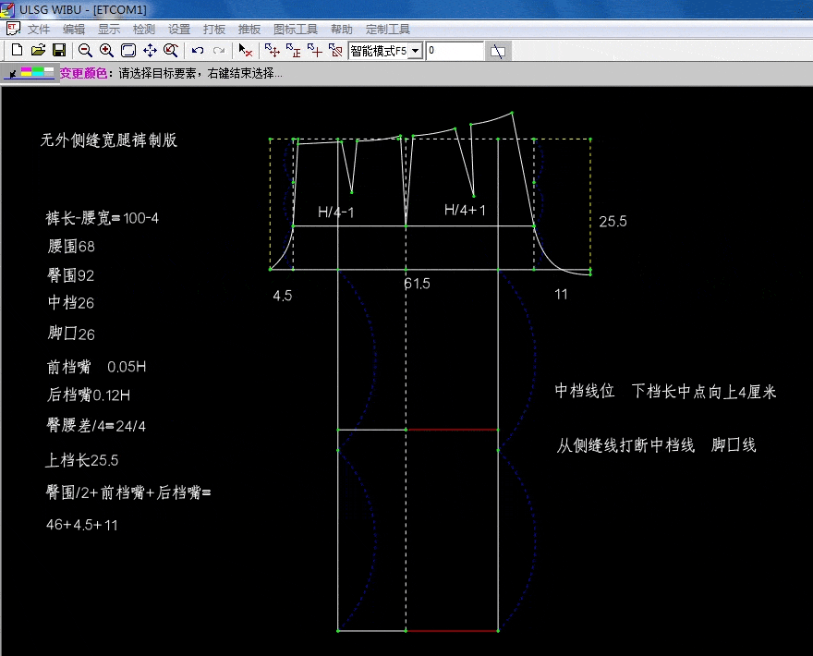Image resolution: width=813 pixels, height=656 pixels.
Task: Click the fit-to-window view icon
Action: click(x=128, y=50)
